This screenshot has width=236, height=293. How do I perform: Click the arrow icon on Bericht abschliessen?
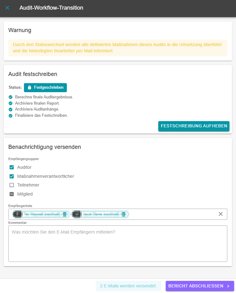pos(228,286)
